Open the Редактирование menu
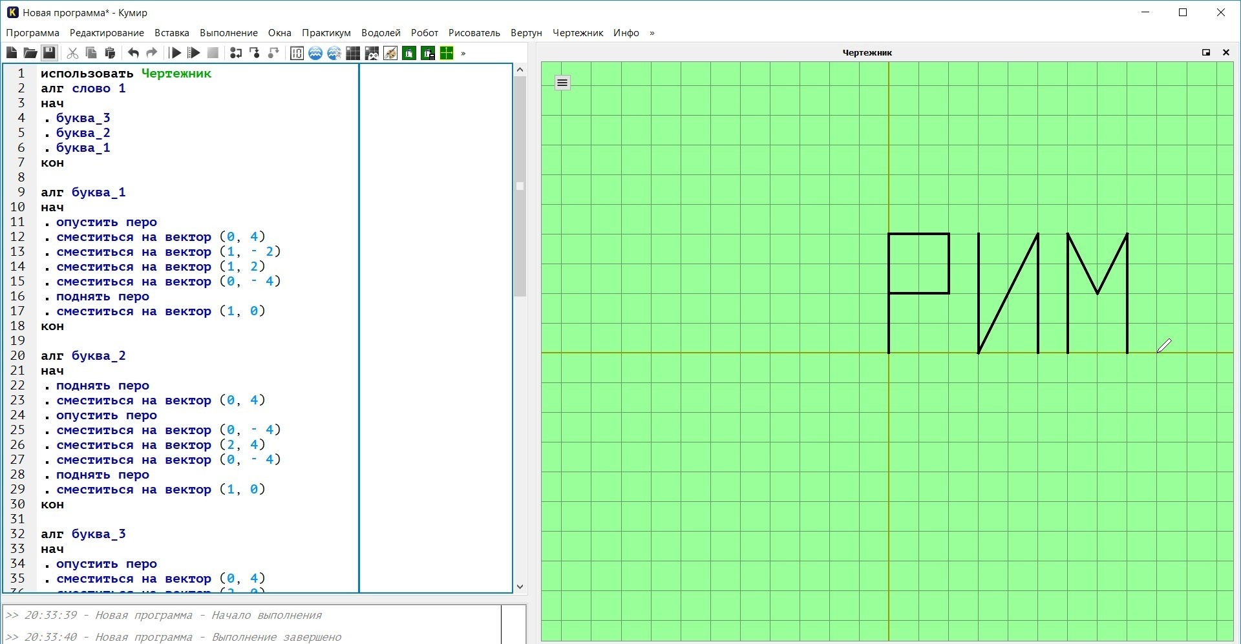The width and height of the screenshot is (1241, 644). (107, 33)
